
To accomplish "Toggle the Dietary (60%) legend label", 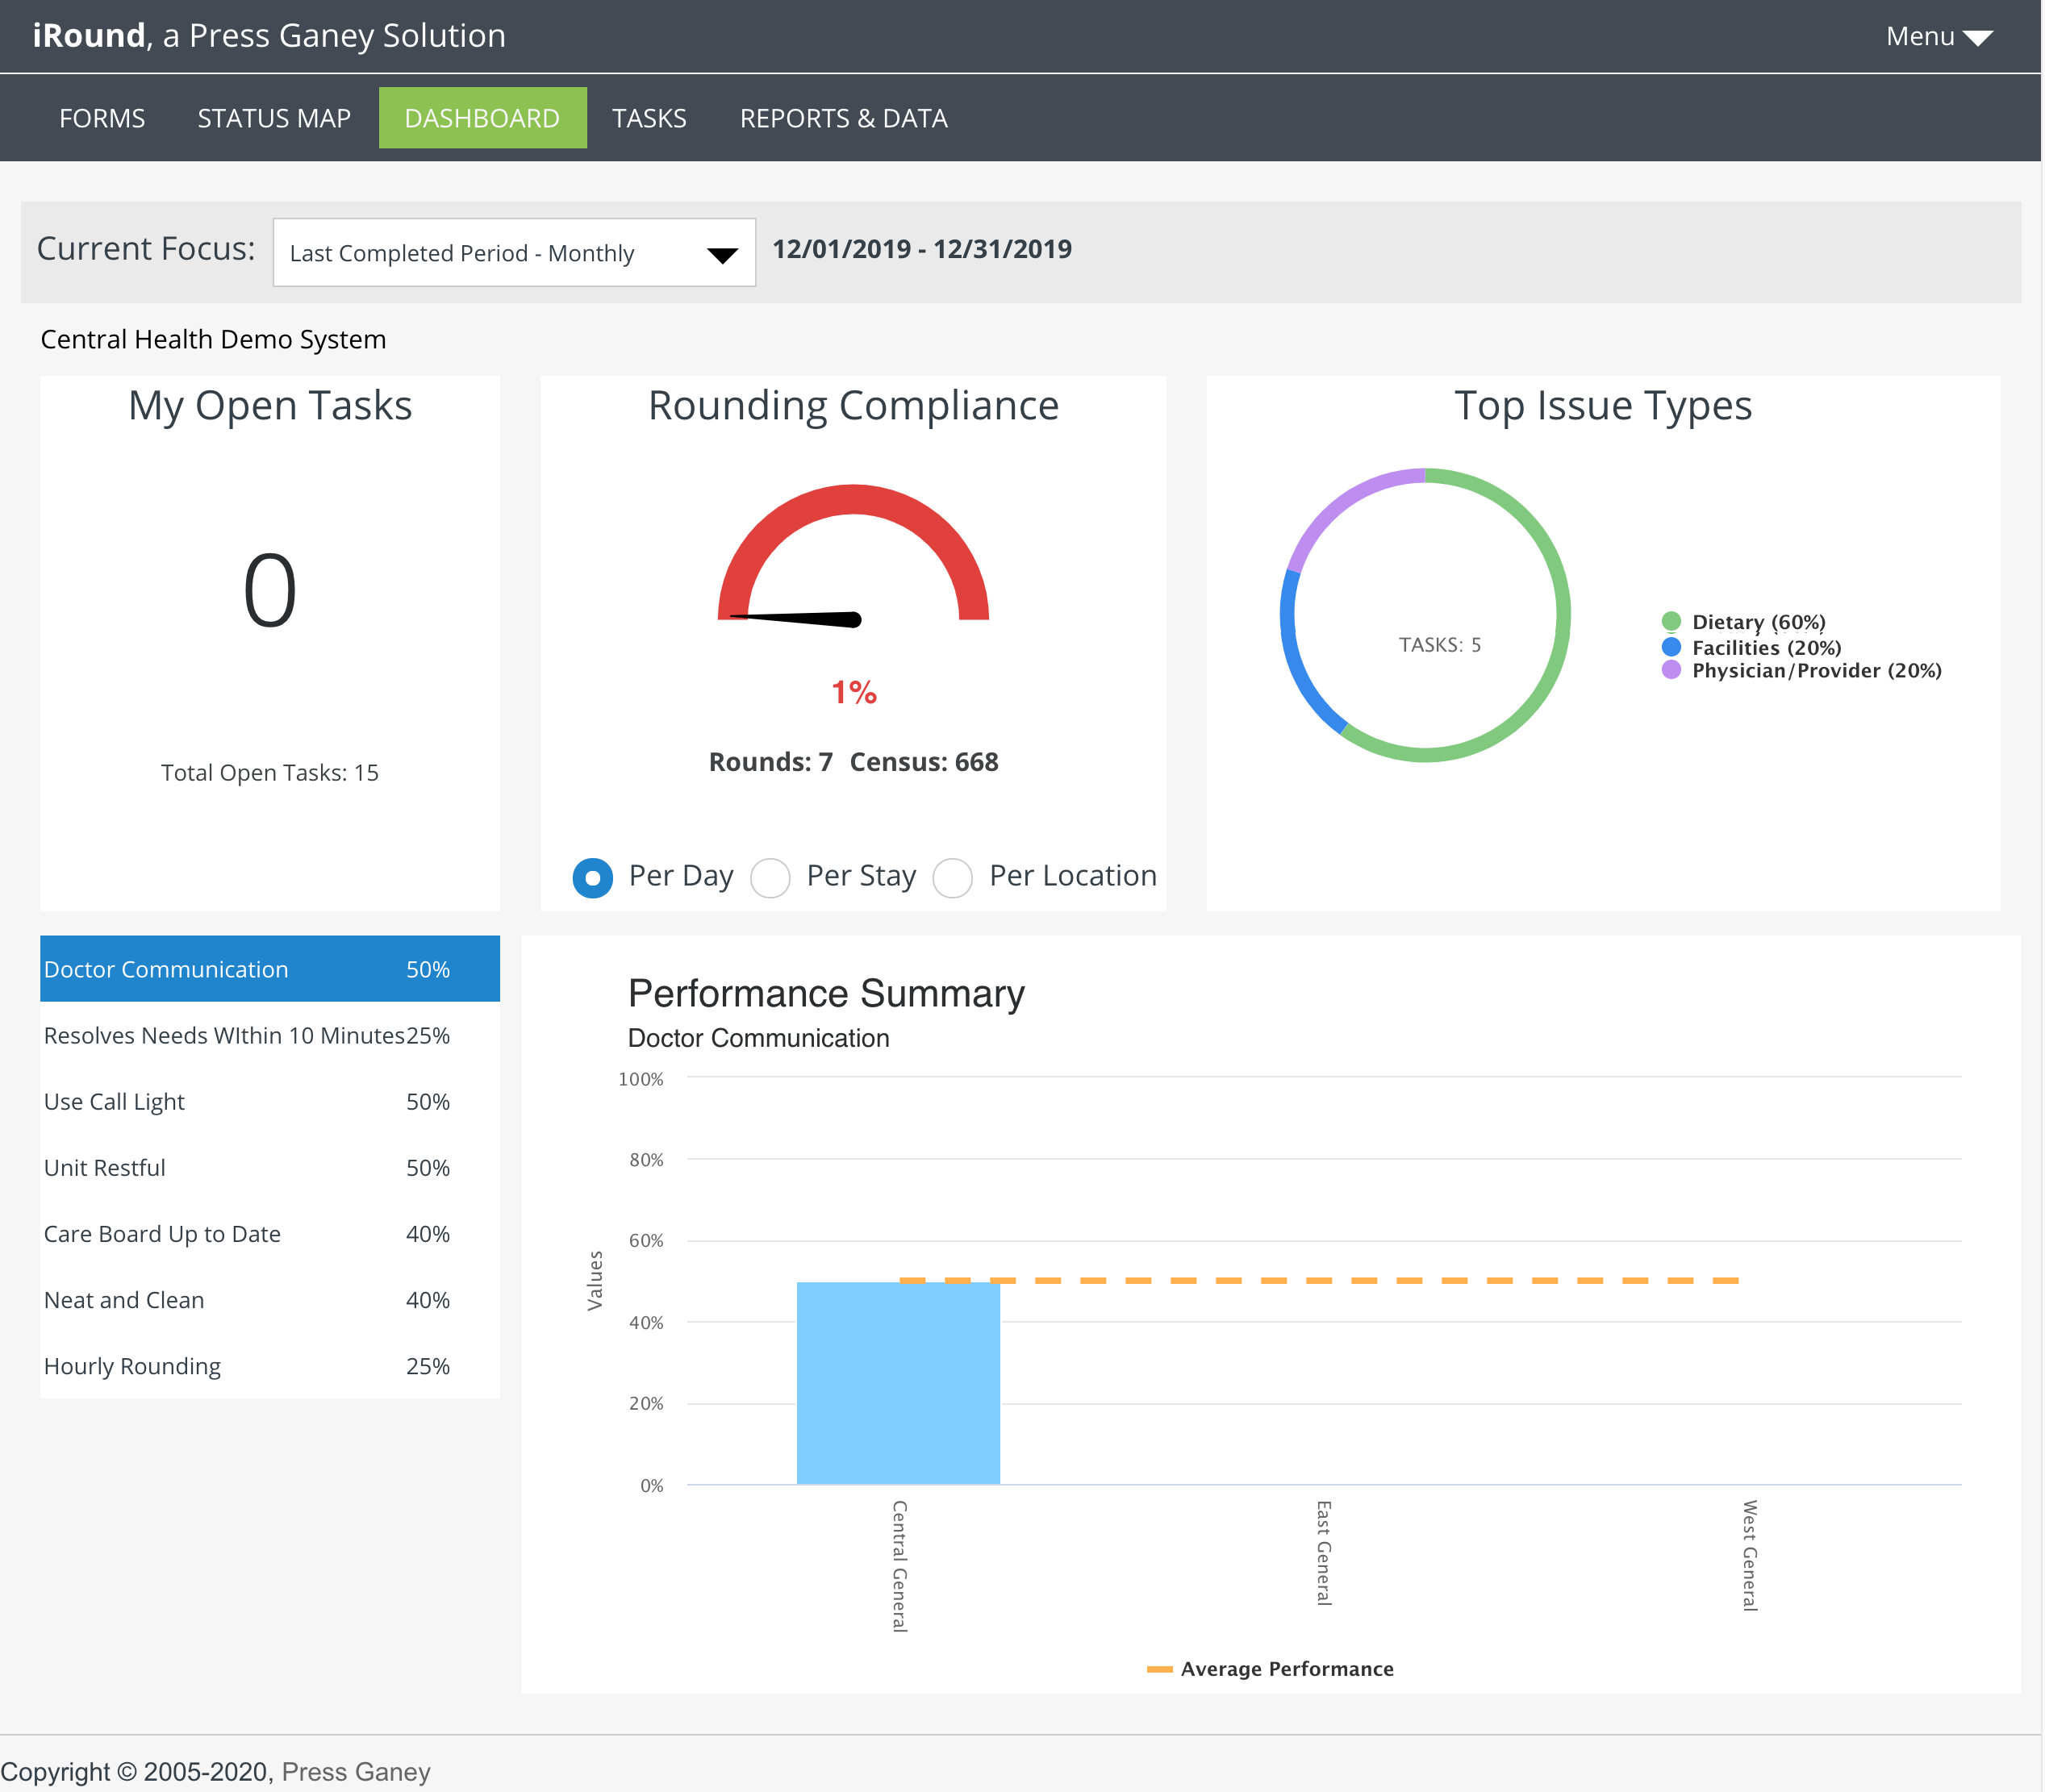I will 1759,622.
